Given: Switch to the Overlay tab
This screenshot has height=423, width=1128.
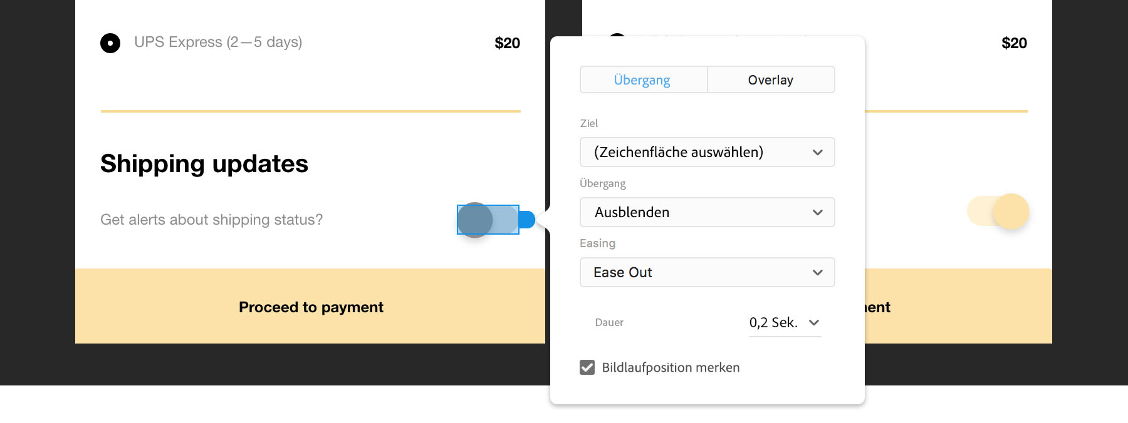Looking at the screenshot, I should click(771, 80).
